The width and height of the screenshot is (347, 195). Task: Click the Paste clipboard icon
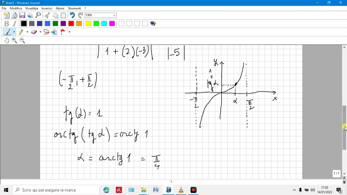click(63, 15)
